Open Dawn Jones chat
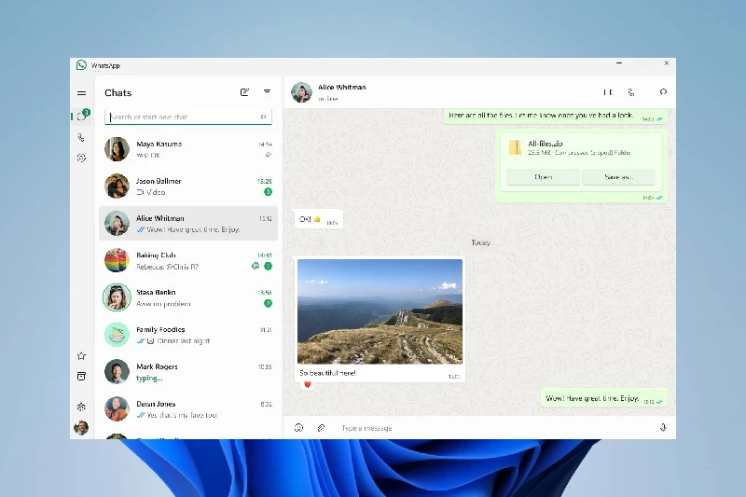The height and width of the screenshot is (497, 746). (x=188, y=409)
